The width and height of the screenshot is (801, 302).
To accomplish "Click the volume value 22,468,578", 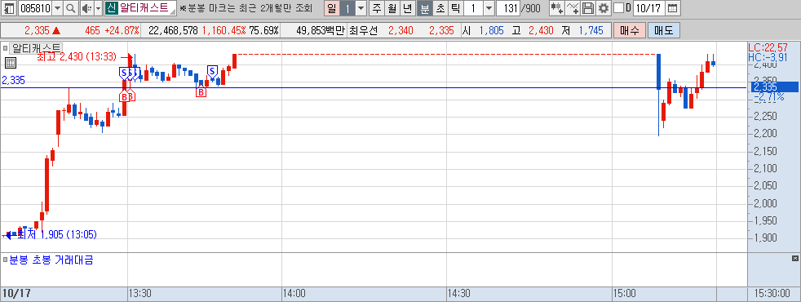I will 173,31.
